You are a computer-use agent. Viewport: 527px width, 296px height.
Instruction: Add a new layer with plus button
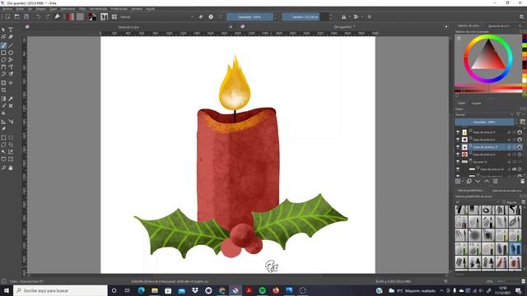pyautogui.click(x=458, y=181)
